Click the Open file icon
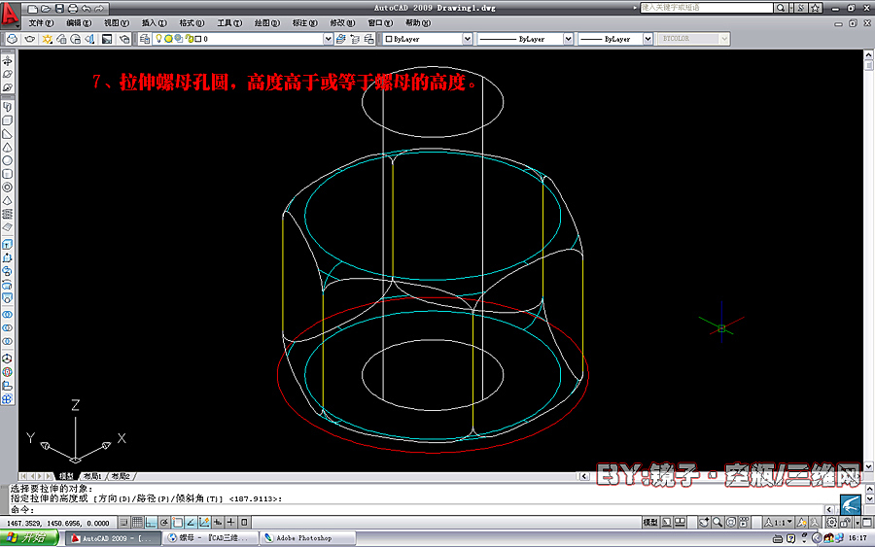The image size is (875, 547). pyautogui.click(x=46, y=9)
